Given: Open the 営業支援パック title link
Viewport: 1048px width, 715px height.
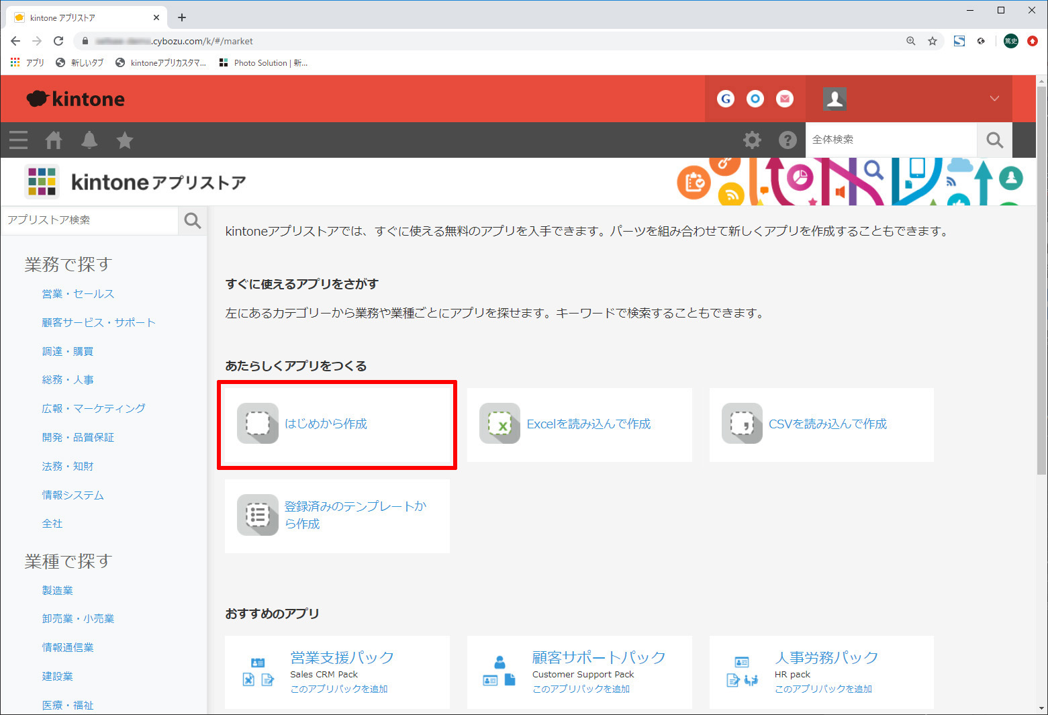Looking at the screenshot, I should [342, 657].
